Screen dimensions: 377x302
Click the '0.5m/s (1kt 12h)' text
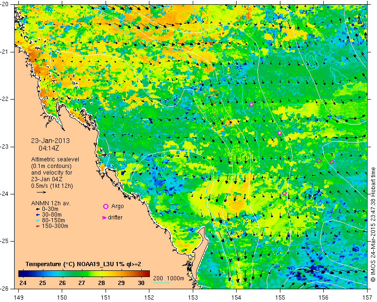[x=52, y=185]
